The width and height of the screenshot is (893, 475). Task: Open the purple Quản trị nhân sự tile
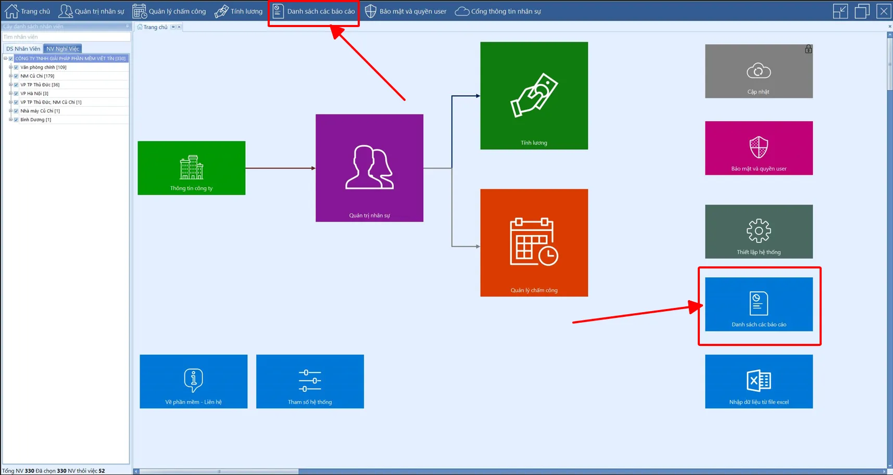tap(370, 168)
